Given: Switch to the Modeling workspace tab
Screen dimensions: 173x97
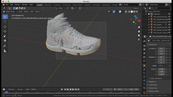Looking at the screenshot, I should (x=48, y=5).
